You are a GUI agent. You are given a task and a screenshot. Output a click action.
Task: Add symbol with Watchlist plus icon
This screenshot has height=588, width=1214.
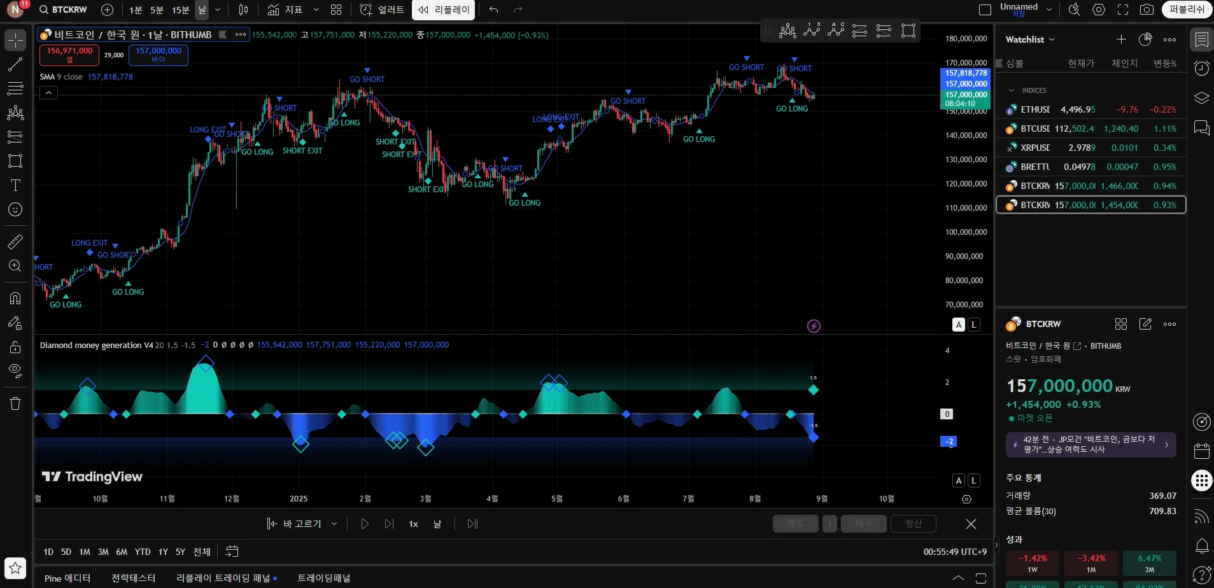pyautogui.click(x=1121, y=39)
